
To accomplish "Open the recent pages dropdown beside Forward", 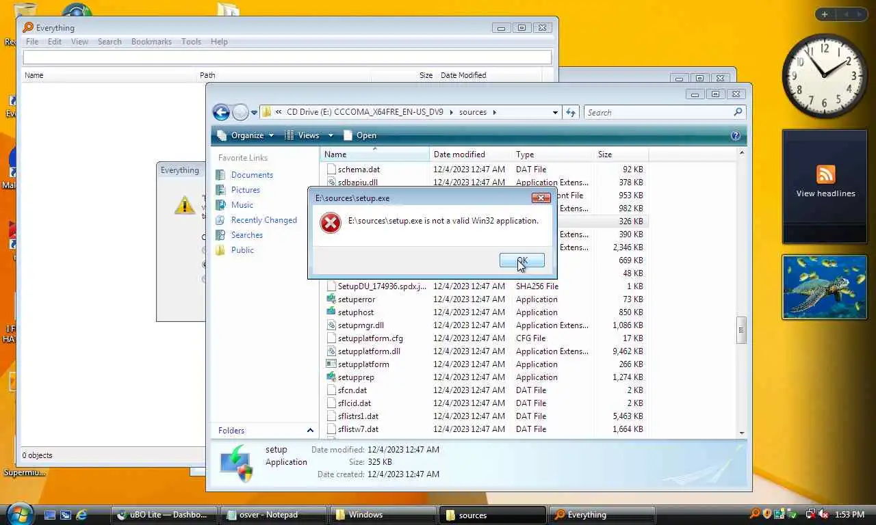I will pyautogui.click(x=254, y=113).
